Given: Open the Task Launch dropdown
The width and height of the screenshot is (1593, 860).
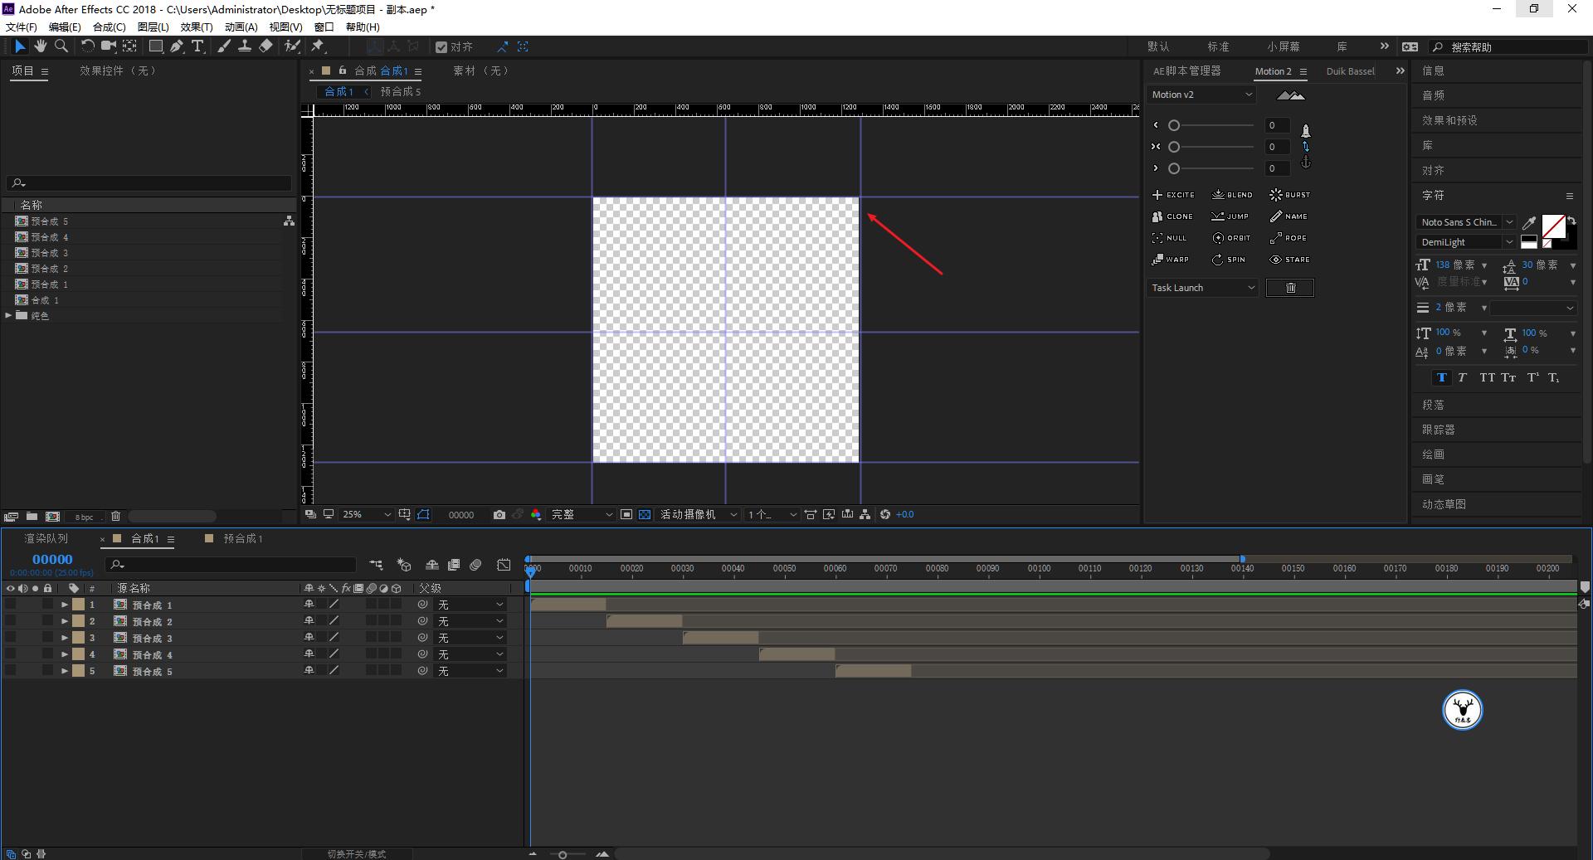Looking at the screenshot, I should pos(1202,288).
